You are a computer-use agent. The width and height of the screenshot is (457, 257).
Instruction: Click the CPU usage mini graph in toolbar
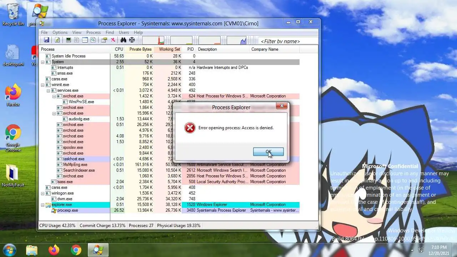(153, 40)
